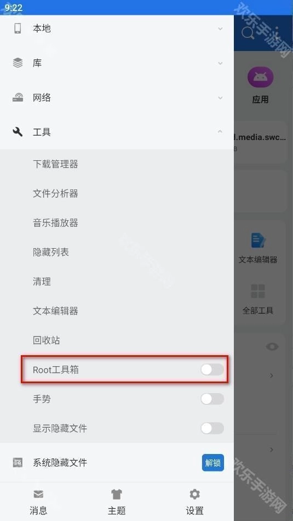Tap the search magnifier icon
This screenshot has height=521, width=293.
[x=248, y=33]
